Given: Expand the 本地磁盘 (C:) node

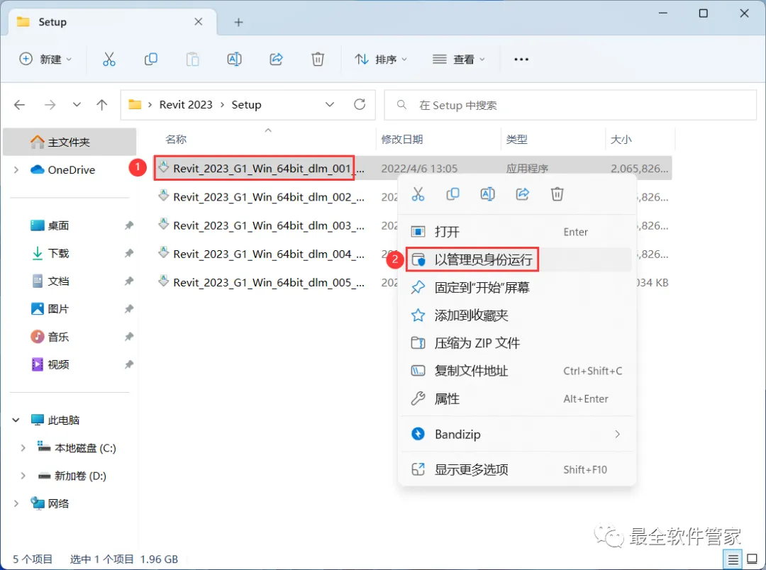Looking at the screenshot, I should click(x=23, y=448).
